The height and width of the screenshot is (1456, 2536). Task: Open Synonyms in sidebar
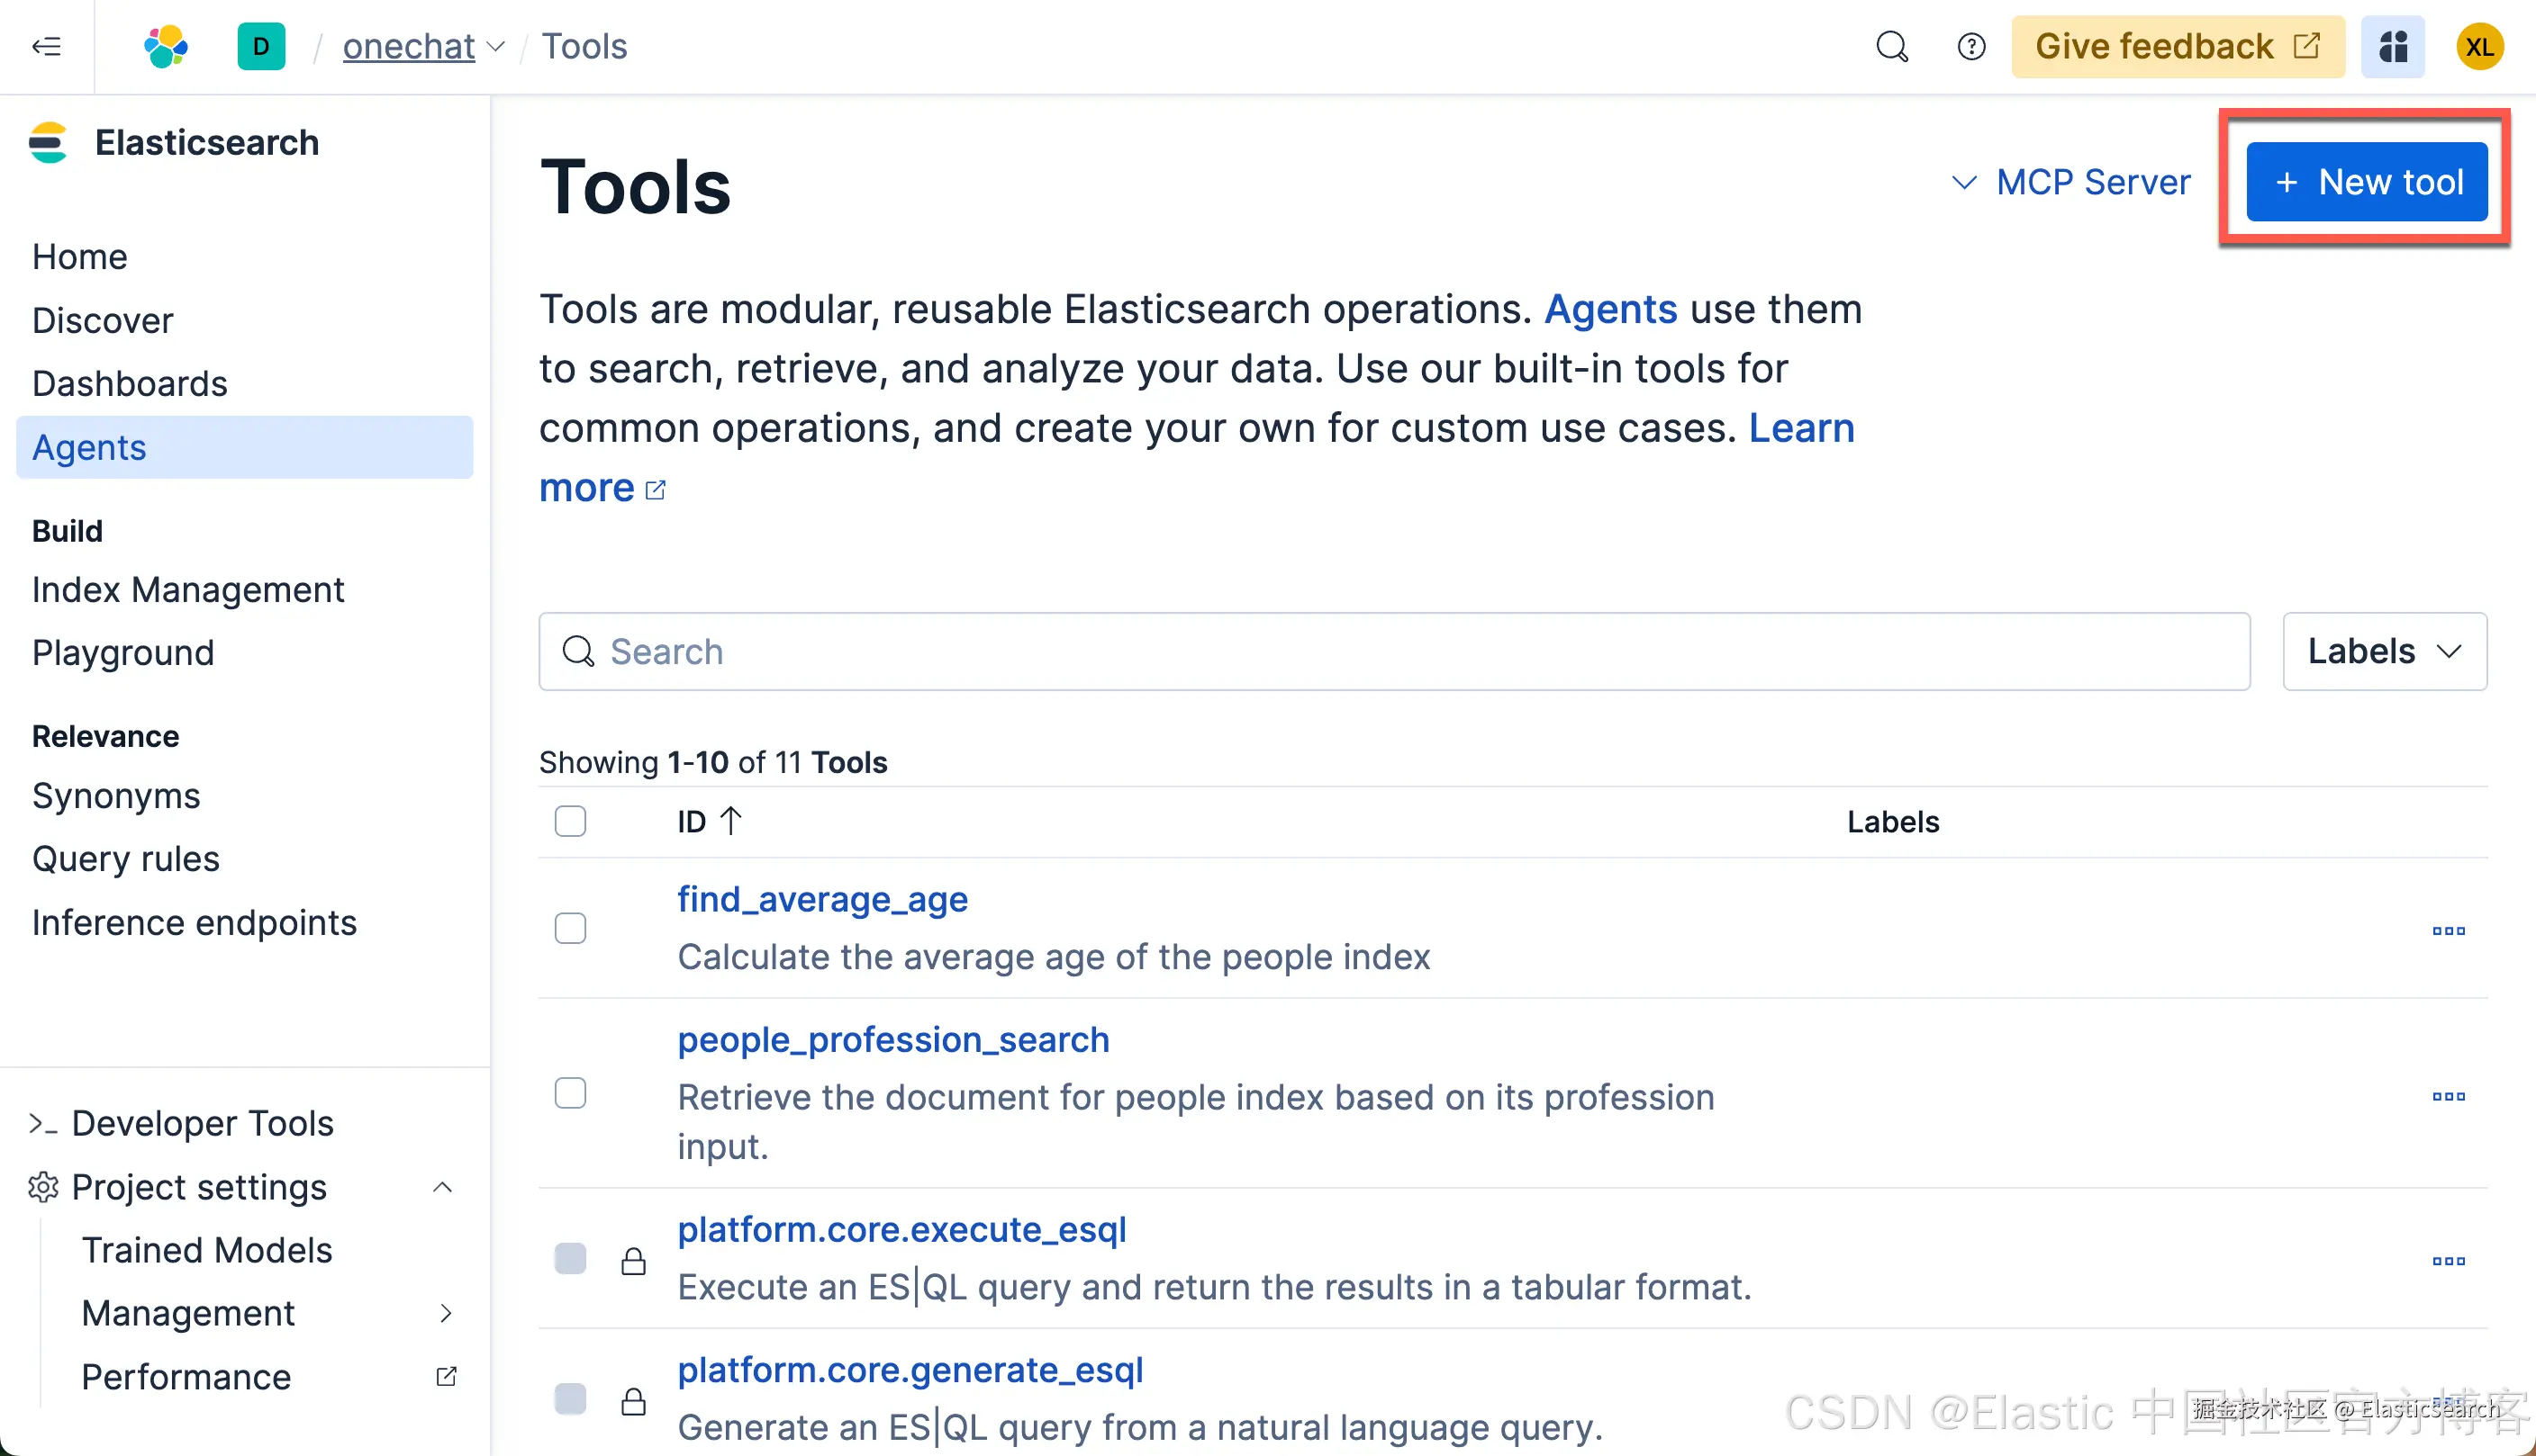(x=116, y=796)
